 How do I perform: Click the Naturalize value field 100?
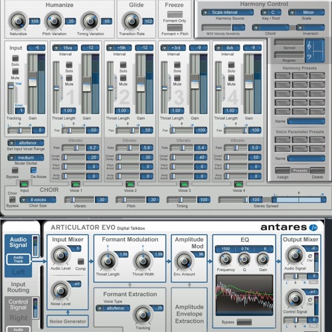(35, 21)
